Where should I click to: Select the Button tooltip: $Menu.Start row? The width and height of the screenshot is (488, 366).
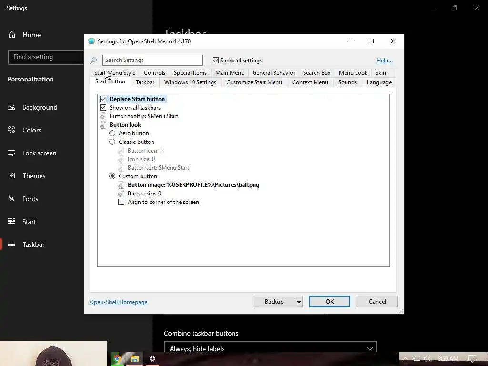point(144,116)
